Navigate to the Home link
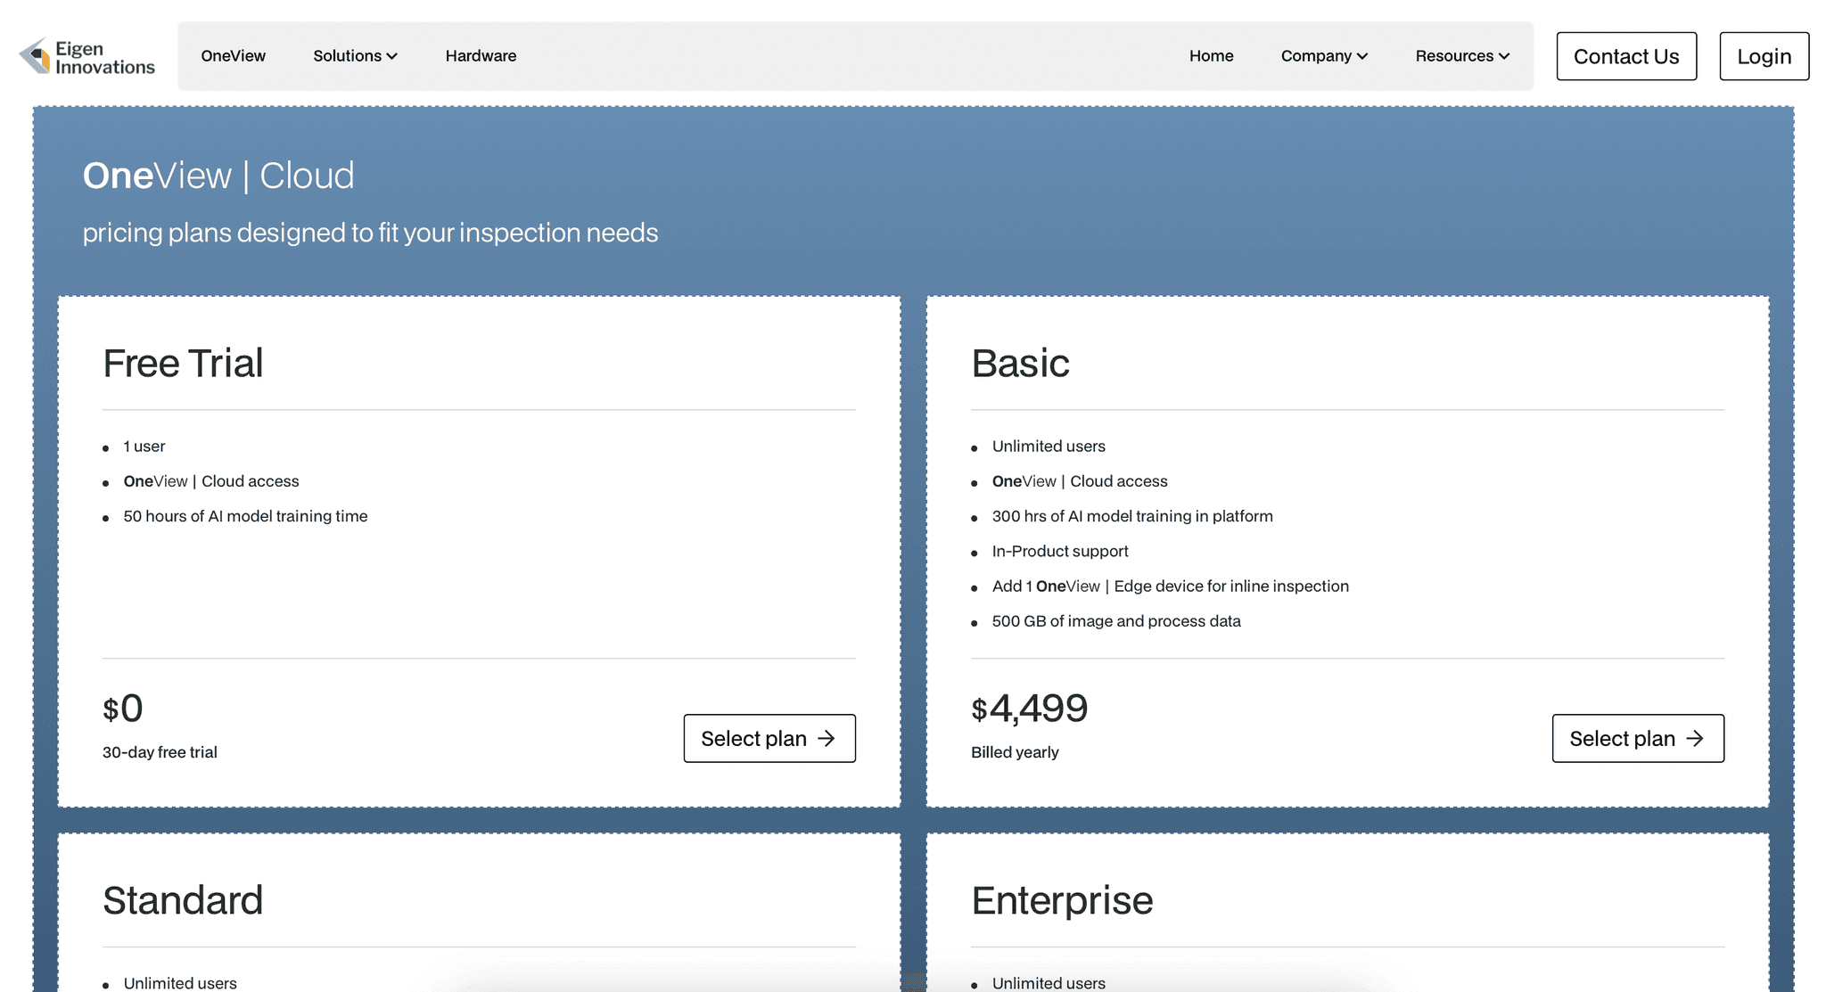The image size is (1826, 992). tap(1211, 56)
